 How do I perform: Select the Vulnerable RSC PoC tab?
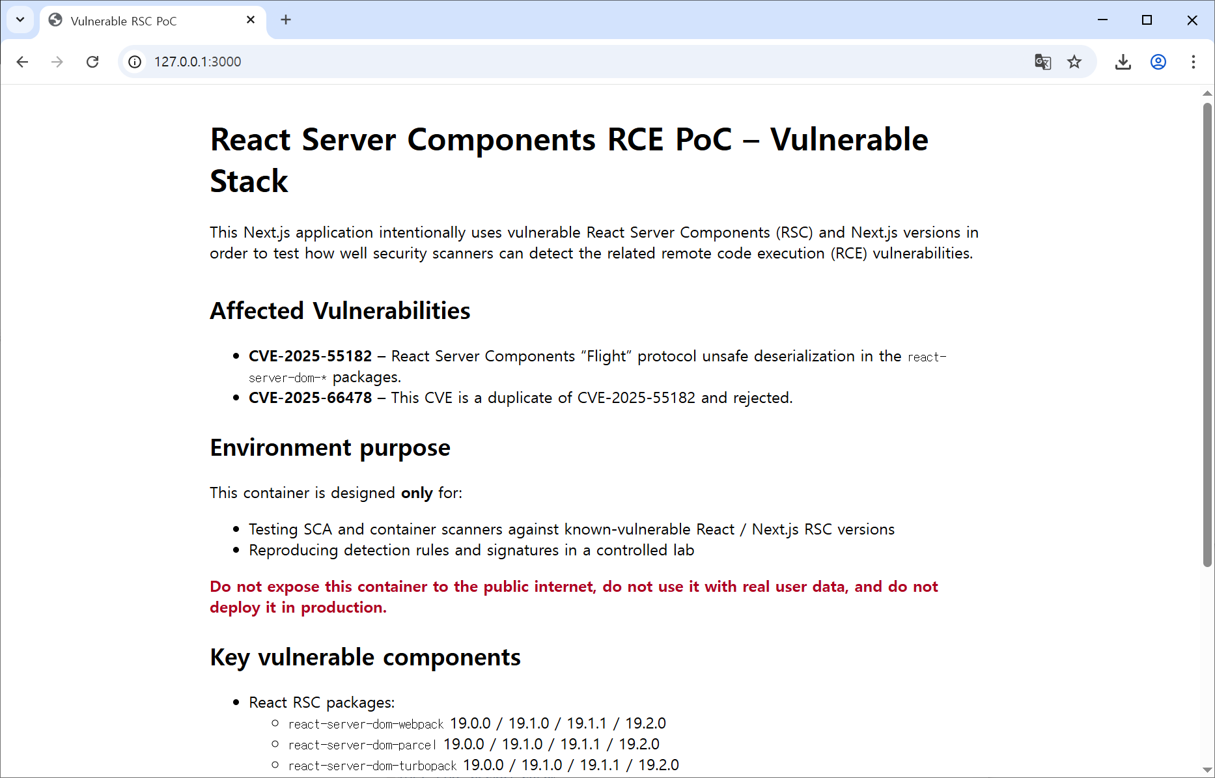pyautogui.click(x=153, y=21)
